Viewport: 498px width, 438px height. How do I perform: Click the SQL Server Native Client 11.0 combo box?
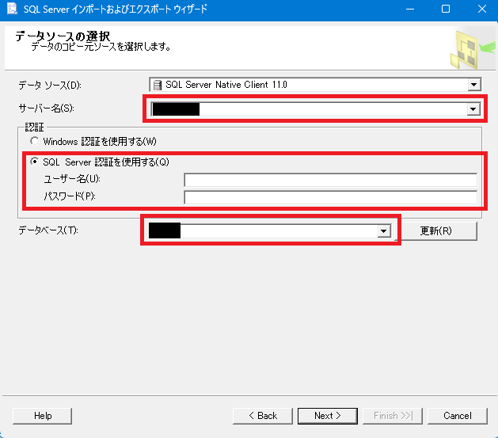[x=315, y=85]
